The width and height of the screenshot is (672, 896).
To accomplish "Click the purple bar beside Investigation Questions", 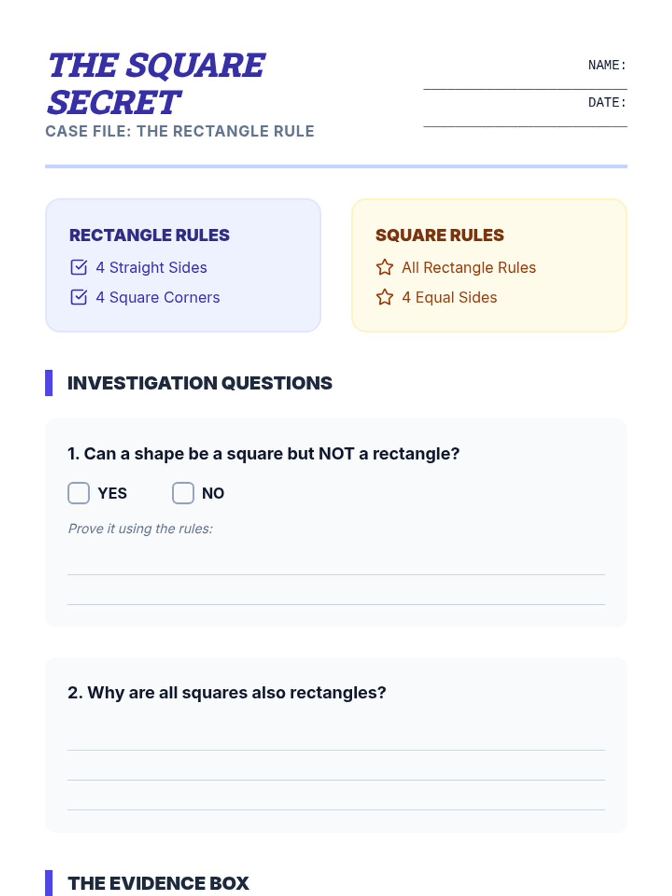I will tap(49, 383).
